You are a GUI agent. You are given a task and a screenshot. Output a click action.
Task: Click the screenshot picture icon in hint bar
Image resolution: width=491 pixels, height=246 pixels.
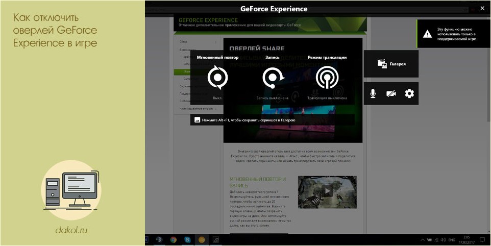pos(198,120)
